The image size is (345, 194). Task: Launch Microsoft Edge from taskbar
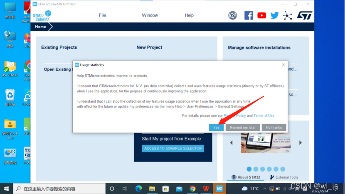[138, 189]
